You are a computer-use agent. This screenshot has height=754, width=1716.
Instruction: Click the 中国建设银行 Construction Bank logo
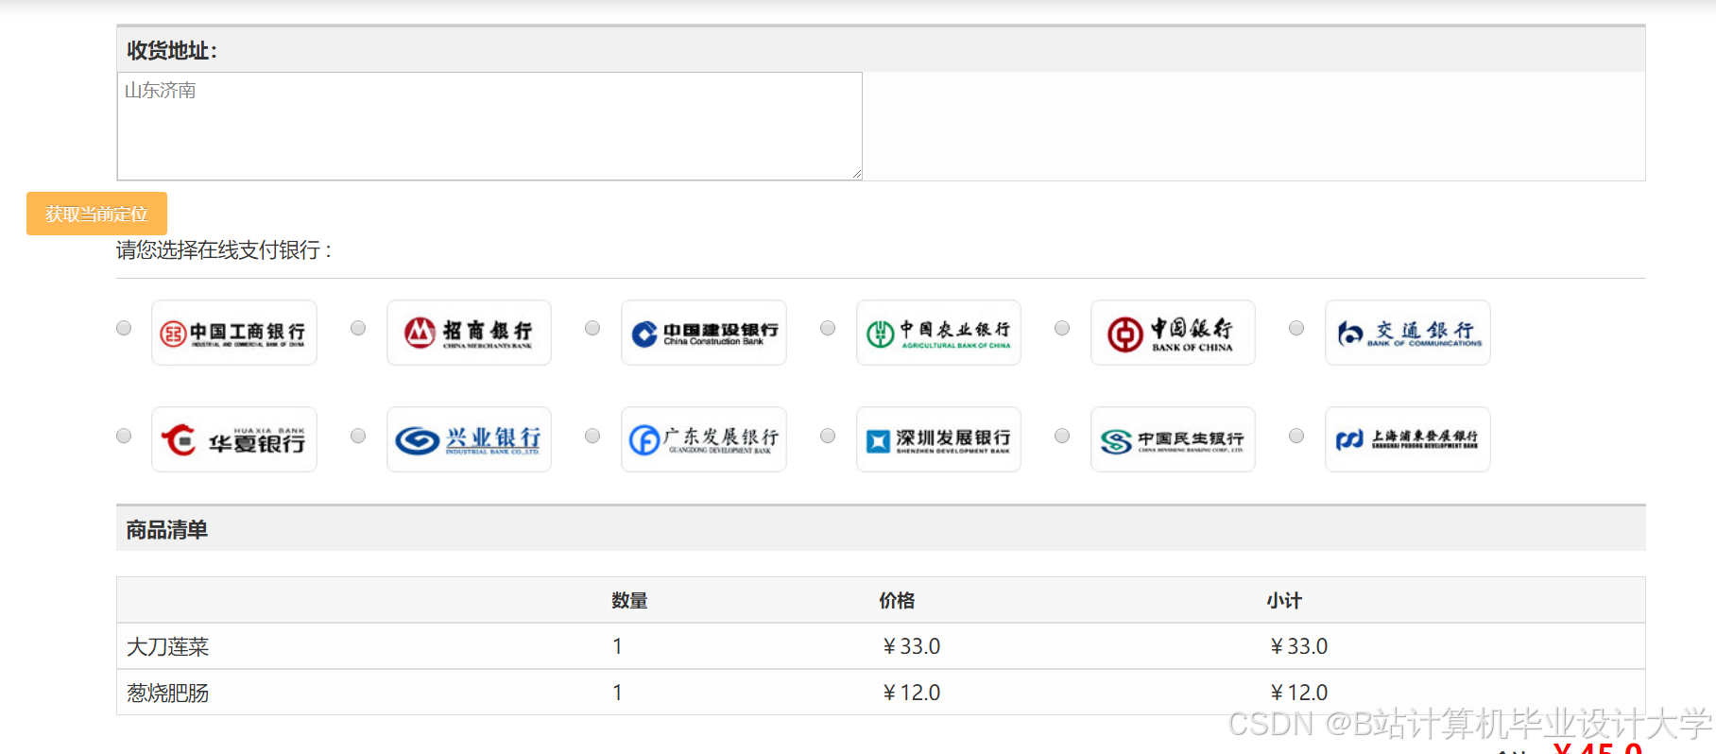pos(704,333)
